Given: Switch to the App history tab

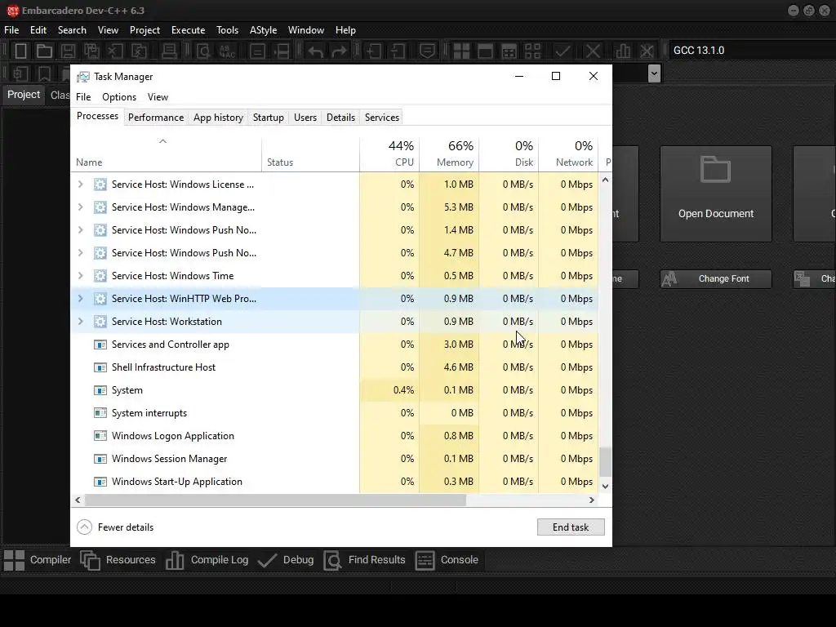Looking at the screenshot, I should tap(218, 118).
